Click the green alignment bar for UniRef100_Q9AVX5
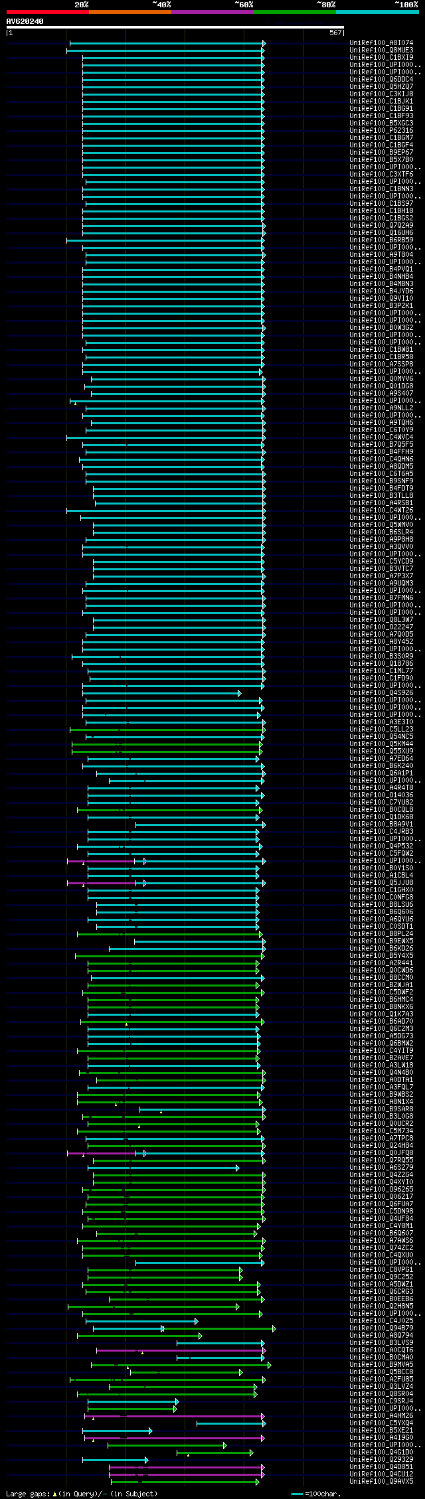425x1499 pixels. pyautogui.click(x=185, y=1482)
